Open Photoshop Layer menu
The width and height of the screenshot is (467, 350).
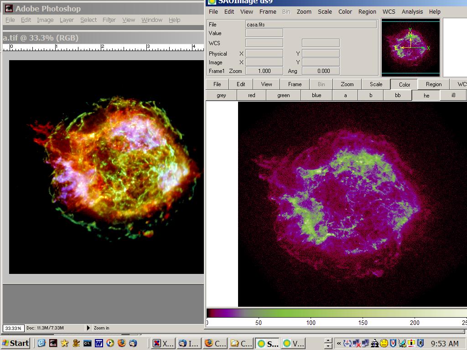67,20
